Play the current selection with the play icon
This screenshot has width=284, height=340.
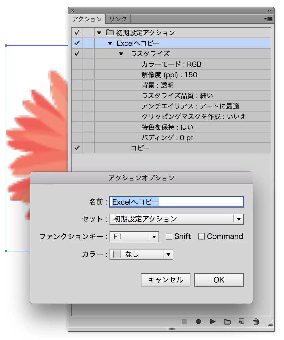pyautogui.click(x=213, y=322)
